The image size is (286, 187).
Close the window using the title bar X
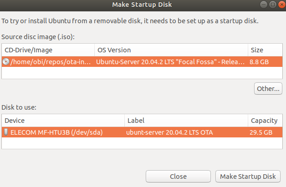(280, 5)
